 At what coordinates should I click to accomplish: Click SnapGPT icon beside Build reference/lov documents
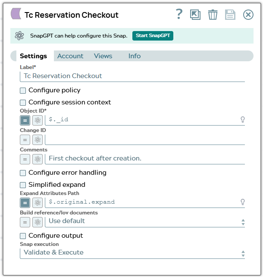click(38, 222)
